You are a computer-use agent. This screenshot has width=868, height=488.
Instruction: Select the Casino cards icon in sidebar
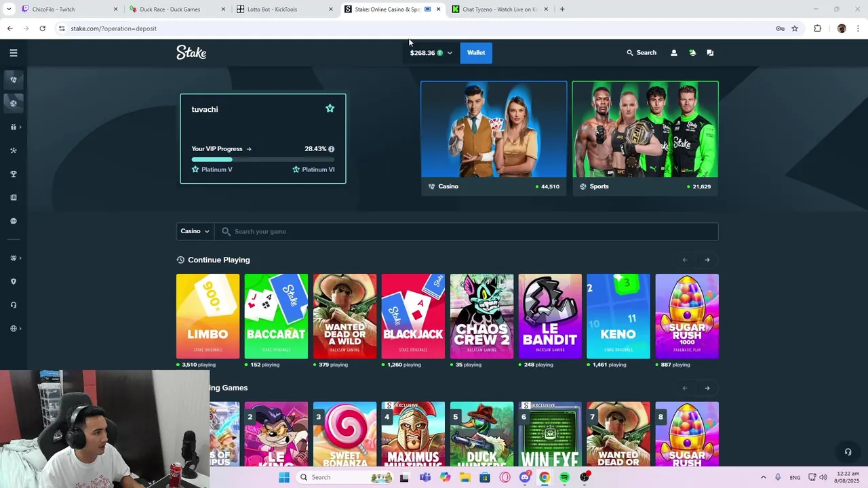[x=13, y=80]
